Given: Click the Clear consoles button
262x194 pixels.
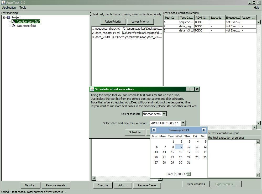Looking at the screenshot, I should 196,184.
